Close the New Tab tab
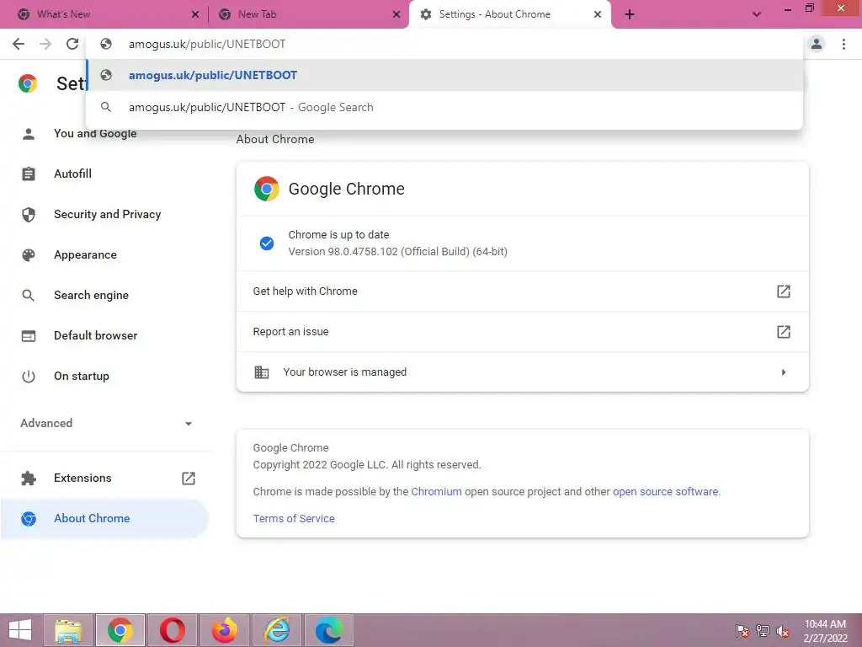This screenshot has width=862, height=647. 396,14
